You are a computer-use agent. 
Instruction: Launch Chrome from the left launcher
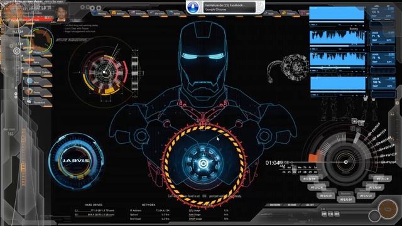38,52
